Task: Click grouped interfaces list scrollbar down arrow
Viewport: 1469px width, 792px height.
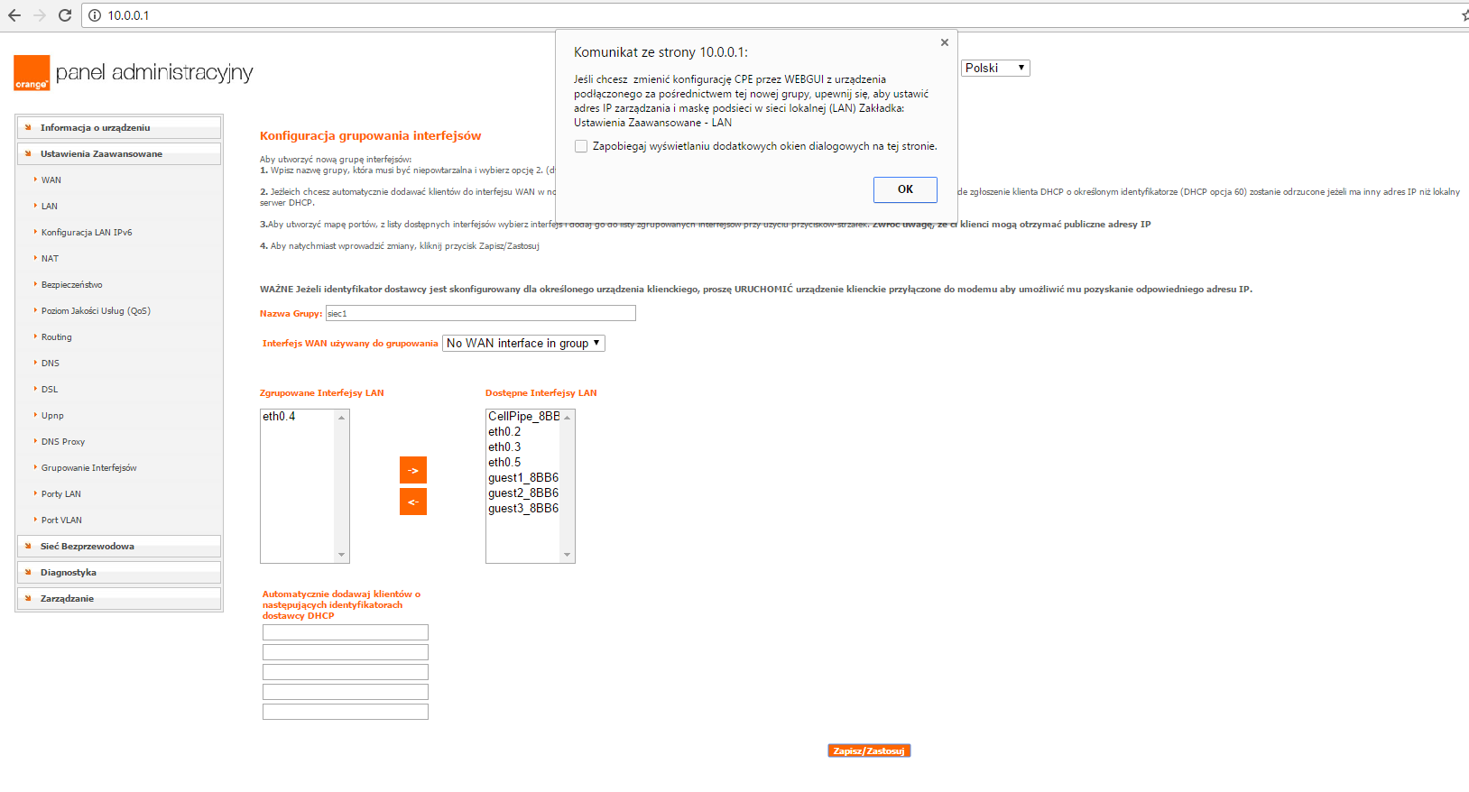Action: [341, 555]
